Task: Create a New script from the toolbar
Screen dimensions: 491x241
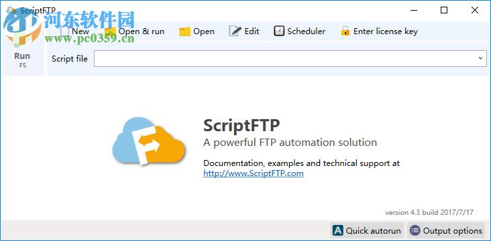Action: pyautogui.click(x=74, y=31)
